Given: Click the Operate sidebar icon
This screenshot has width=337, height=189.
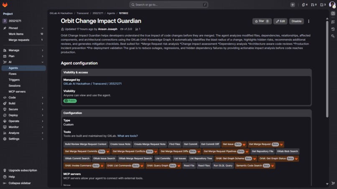Looking at the screenshot, I should [x=5, y=121].
